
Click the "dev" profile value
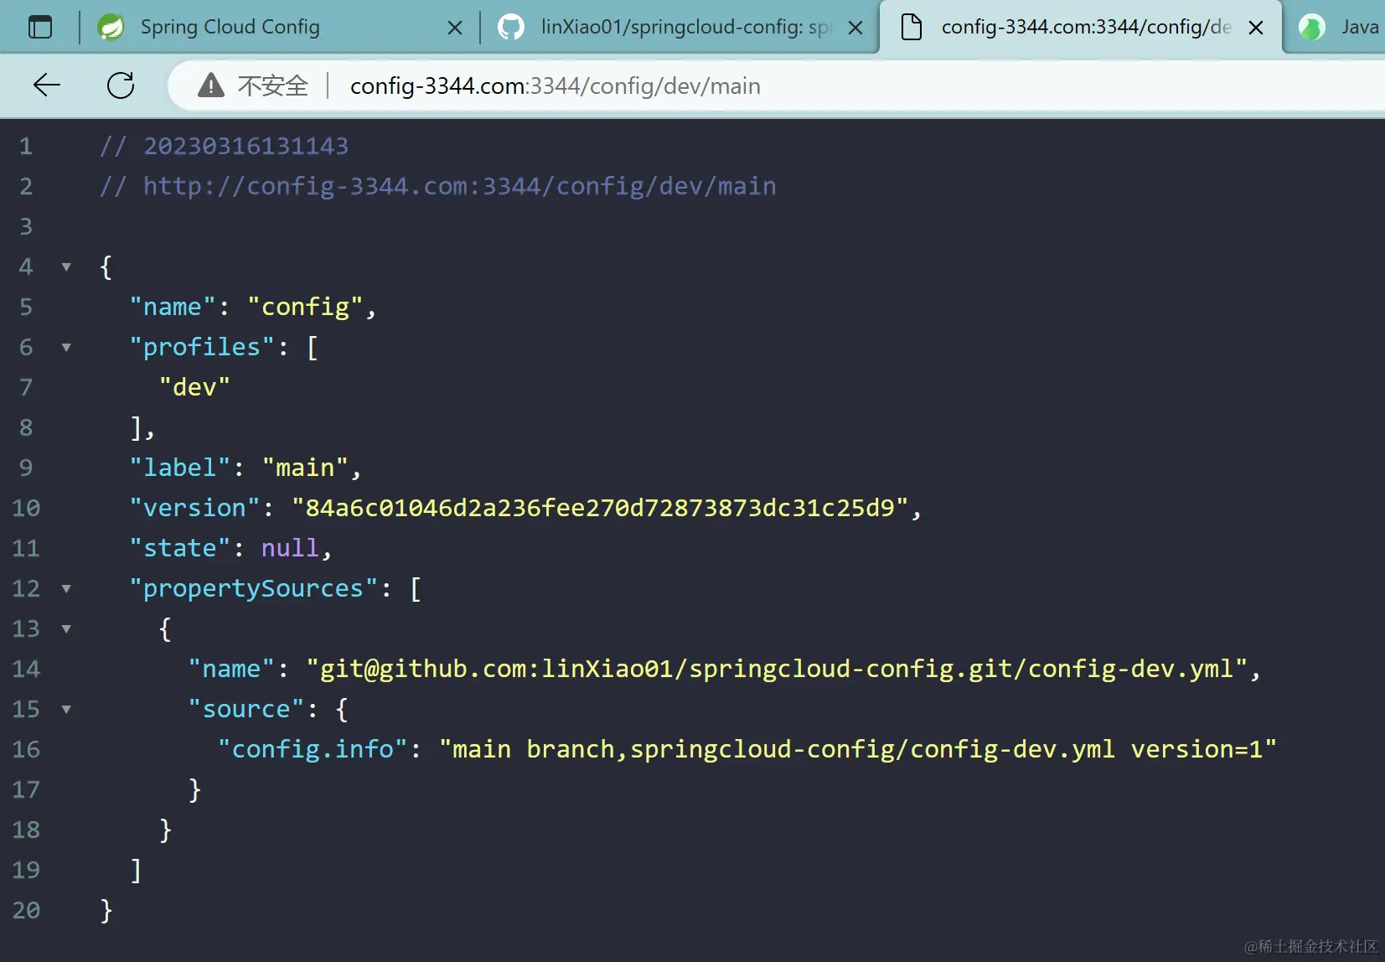pos(194,387)
